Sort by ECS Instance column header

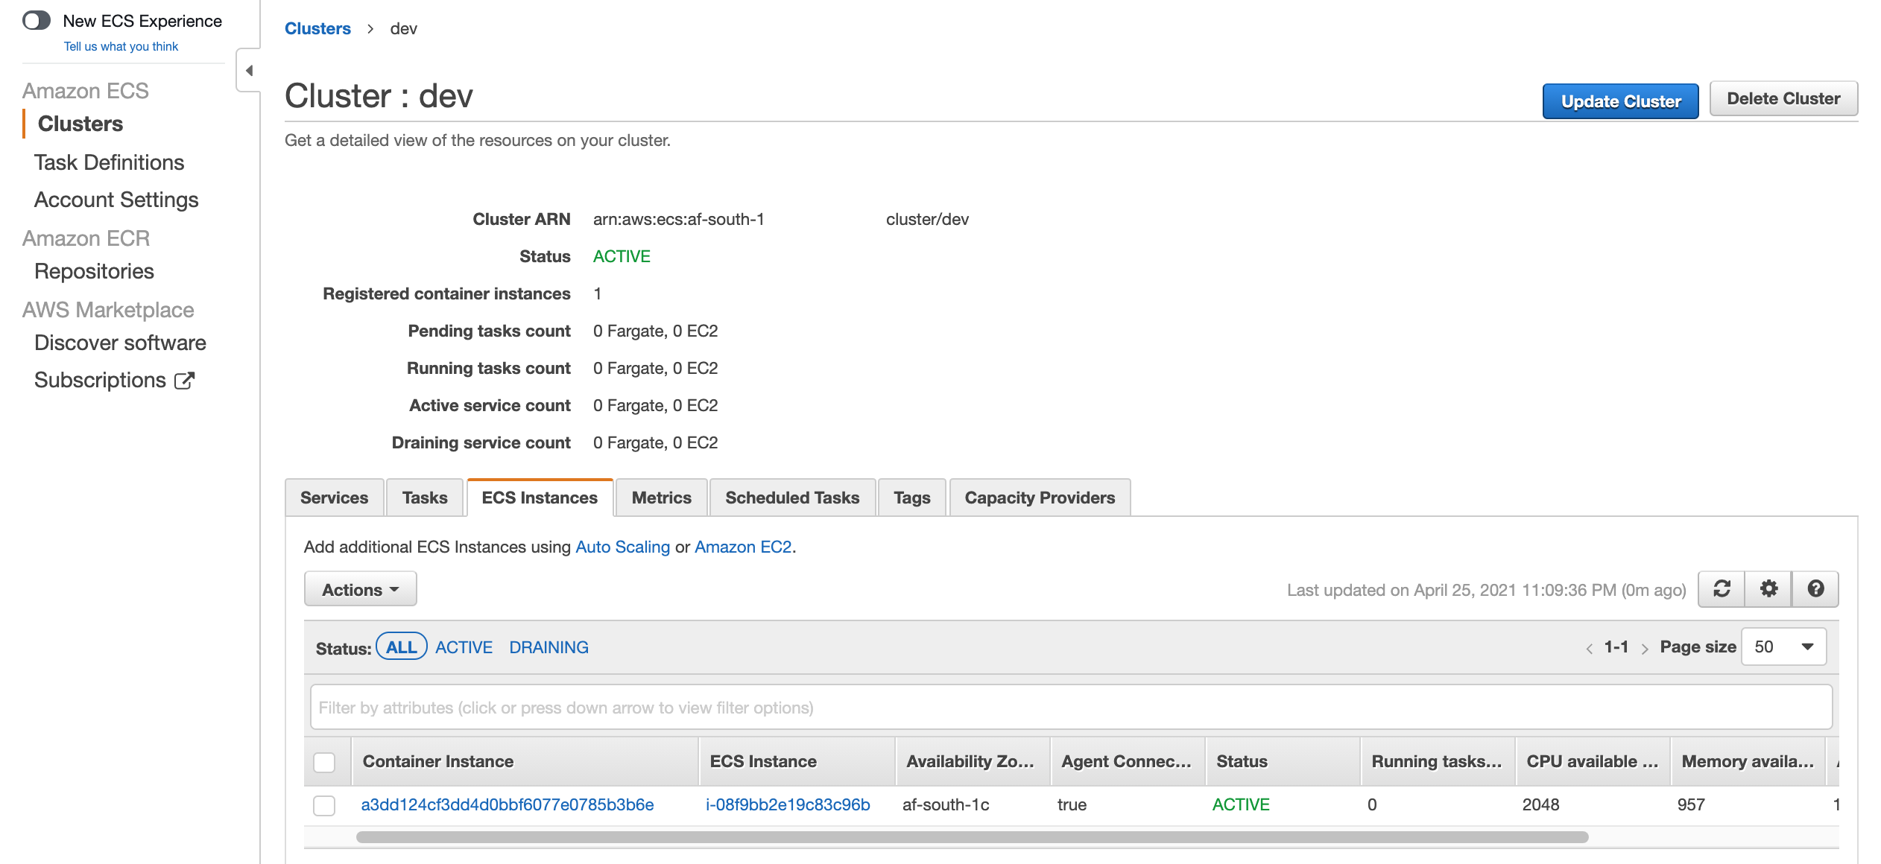[797, 761]
